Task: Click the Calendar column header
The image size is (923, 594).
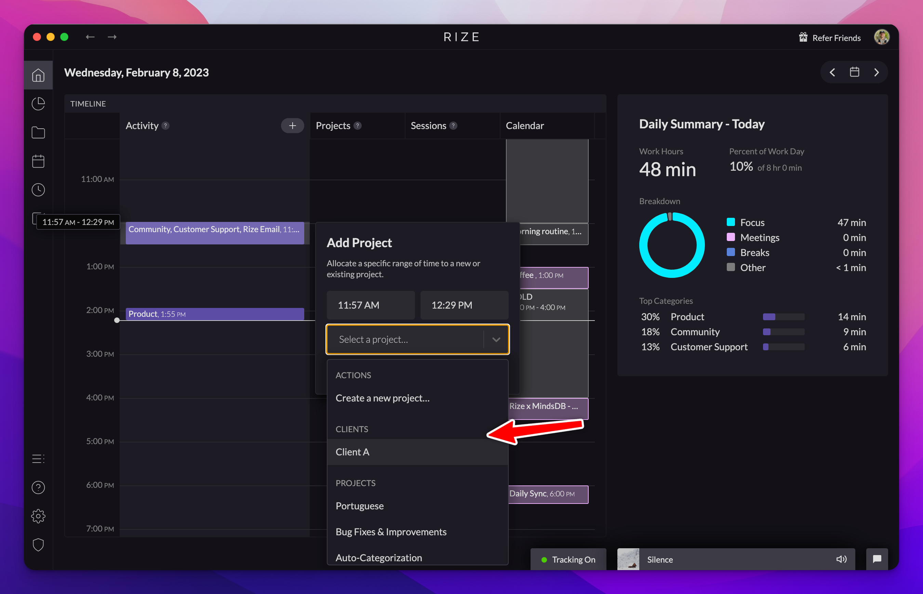Action: click(524, 126)
